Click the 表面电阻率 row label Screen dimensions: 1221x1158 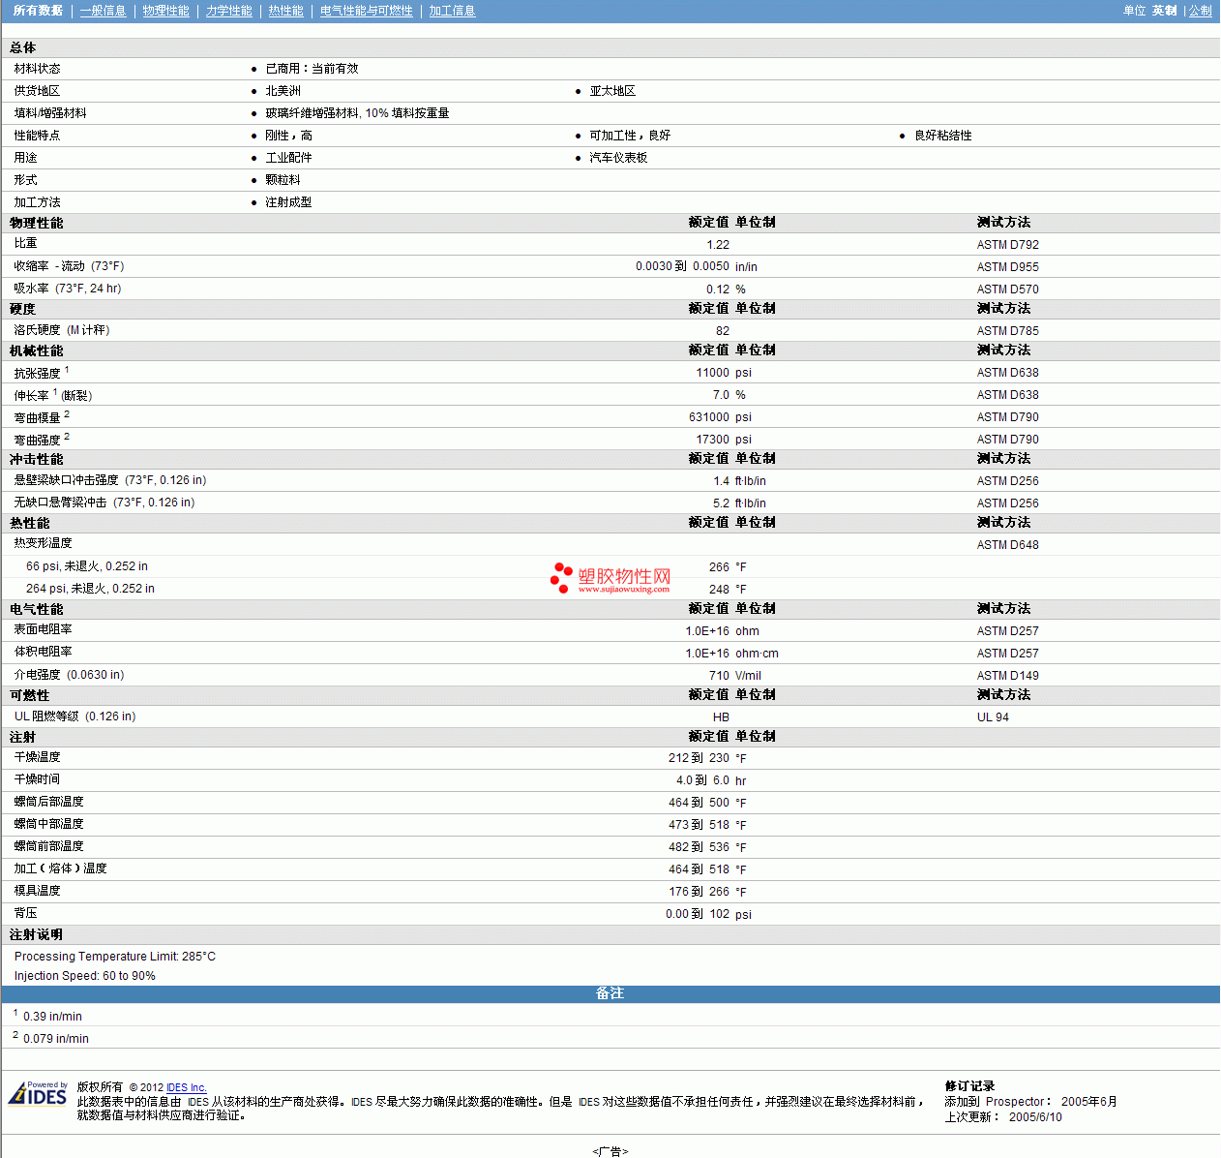coord(43,629)
